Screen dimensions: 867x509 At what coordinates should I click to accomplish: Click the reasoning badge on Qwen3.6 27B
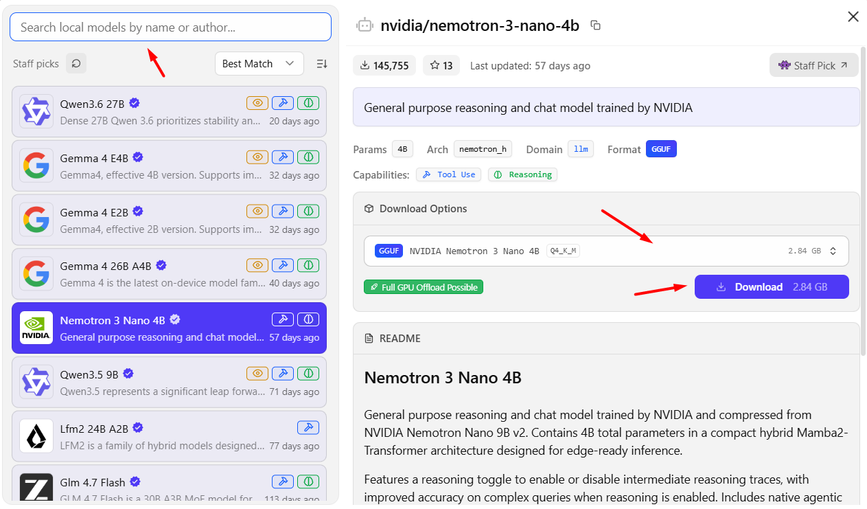[x=308, y=103]
